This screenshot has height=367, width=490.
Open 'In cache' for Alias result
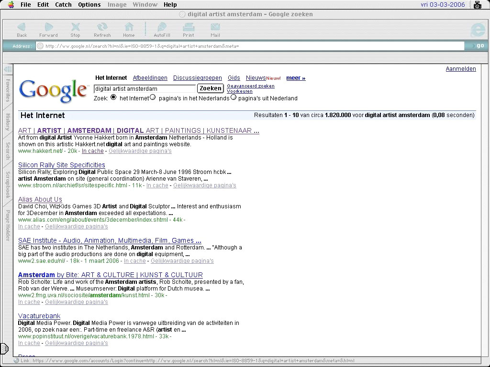(x=29, y=227)
